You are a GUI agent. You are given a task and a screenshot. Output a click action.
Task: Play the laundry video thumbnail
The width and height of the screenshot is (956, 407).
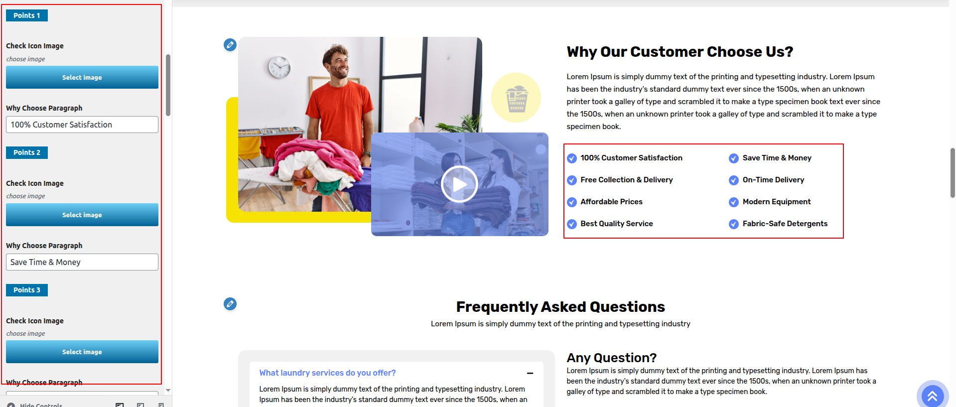[459, 184]
